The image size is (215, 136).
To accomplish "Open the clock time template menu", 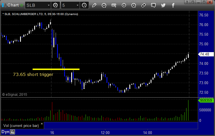I will 84,5.
